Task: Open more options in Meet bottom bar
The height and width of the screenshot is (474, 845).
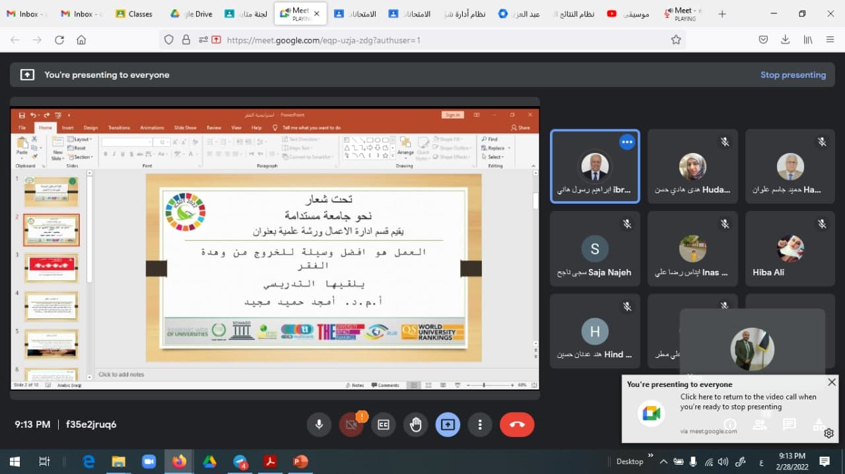Action: [x=480, y=425]
